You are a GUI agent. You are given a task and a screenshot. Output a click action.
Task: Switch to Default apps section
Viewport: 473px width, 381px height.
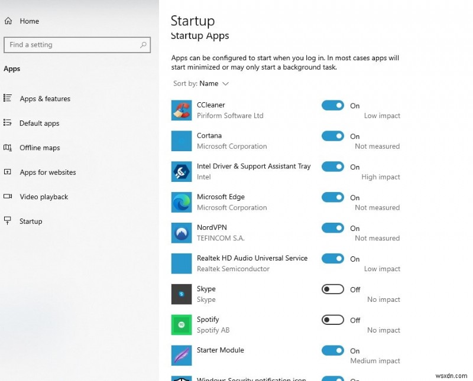(x=40, y=123)
